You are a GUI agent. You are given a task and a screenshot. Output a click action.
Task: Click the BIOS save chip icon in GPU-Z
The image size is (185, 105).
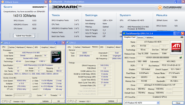181,58
